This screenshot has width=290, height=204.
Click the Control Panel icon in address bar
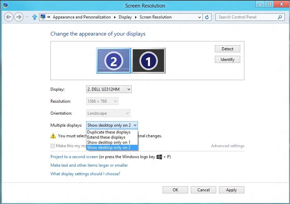point(43,17)
